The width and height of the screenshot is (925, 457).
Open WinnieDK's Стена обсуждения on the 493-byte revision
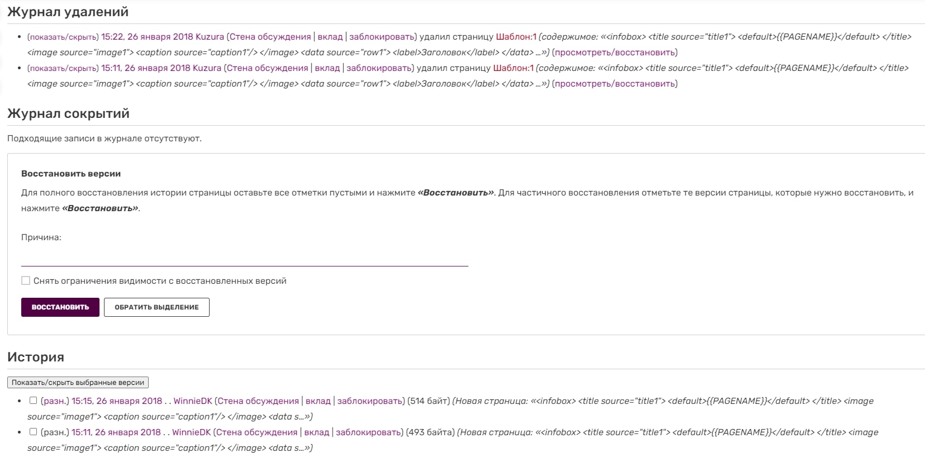coord(257,432)
